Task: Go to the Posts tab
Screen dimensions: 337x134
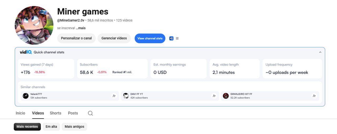Action: (x=73, y=113)
